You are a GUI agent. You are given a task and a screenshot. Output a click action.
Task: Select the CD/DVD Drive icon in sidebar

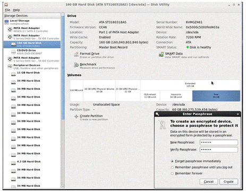pyautogui.click(x=13, y=52)
